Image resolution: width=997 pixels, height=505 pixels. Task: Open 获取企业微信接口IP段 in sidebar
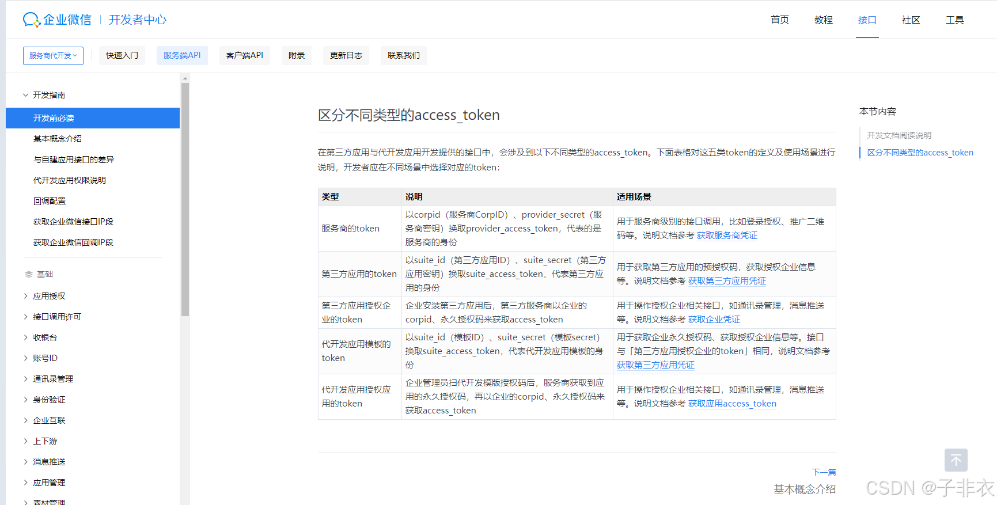pos(73,222)
